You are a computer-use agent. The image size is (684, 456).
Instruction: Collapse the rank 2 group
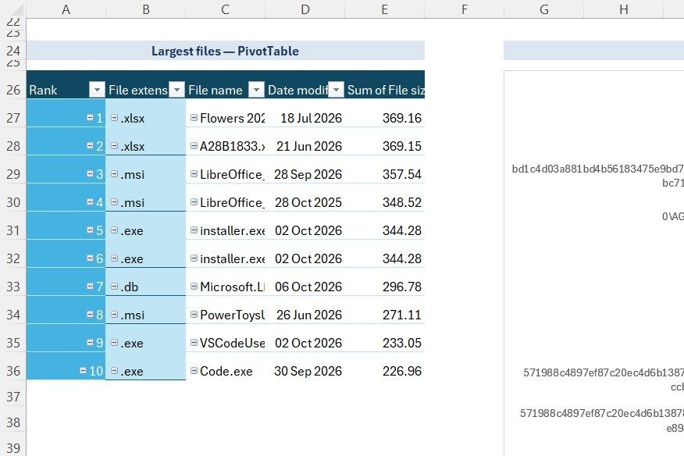[90, 145]
